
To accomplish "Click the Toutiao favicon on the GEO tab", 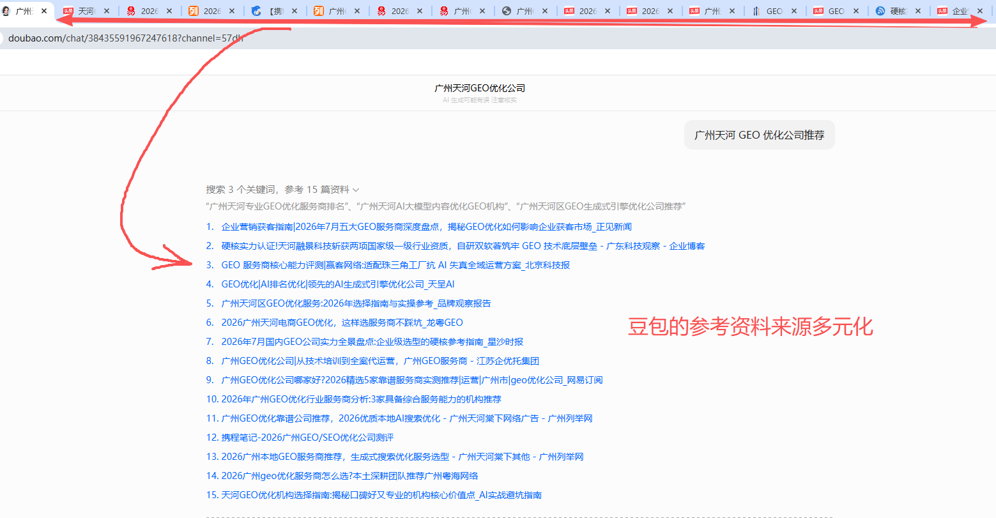I will pyautogui.click(x=818, y=11).
